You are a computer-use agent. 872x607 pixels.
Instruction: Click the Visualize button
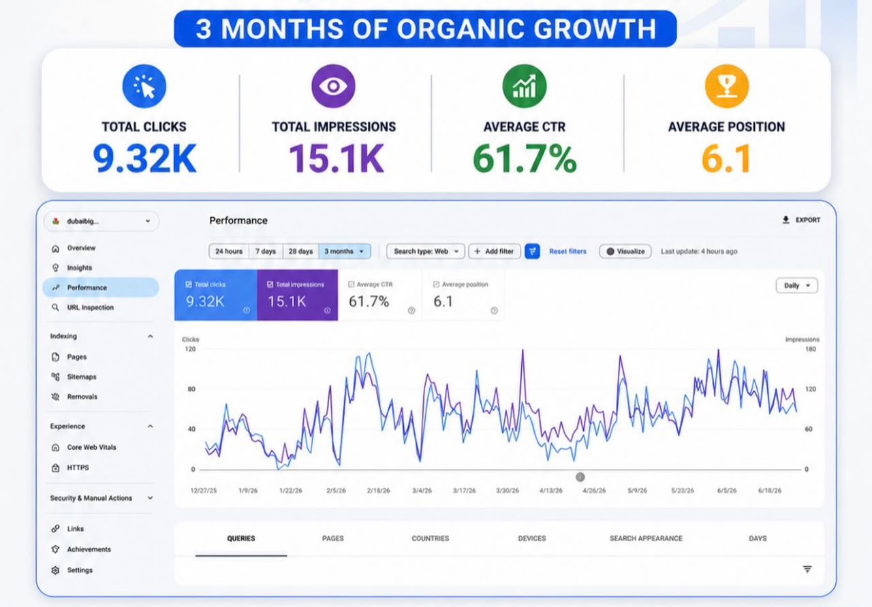click(625, 251)
